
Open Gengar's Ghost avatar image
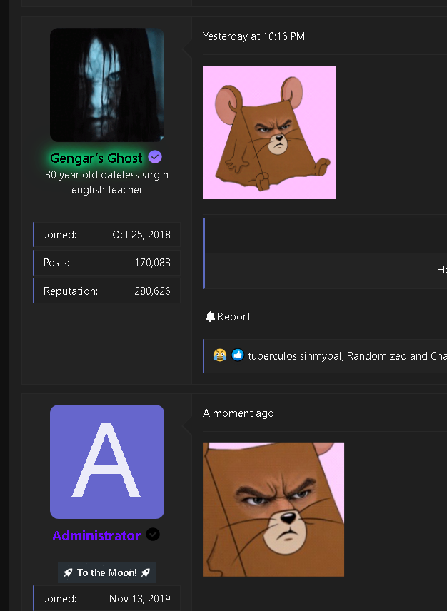[107, 84]
